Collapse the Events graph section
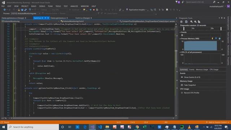Viewport: 231px width, 130px height. click(180, 32)
